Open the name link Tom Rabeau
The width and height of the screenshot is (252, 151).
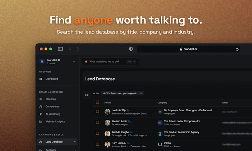tap(119, 143)
